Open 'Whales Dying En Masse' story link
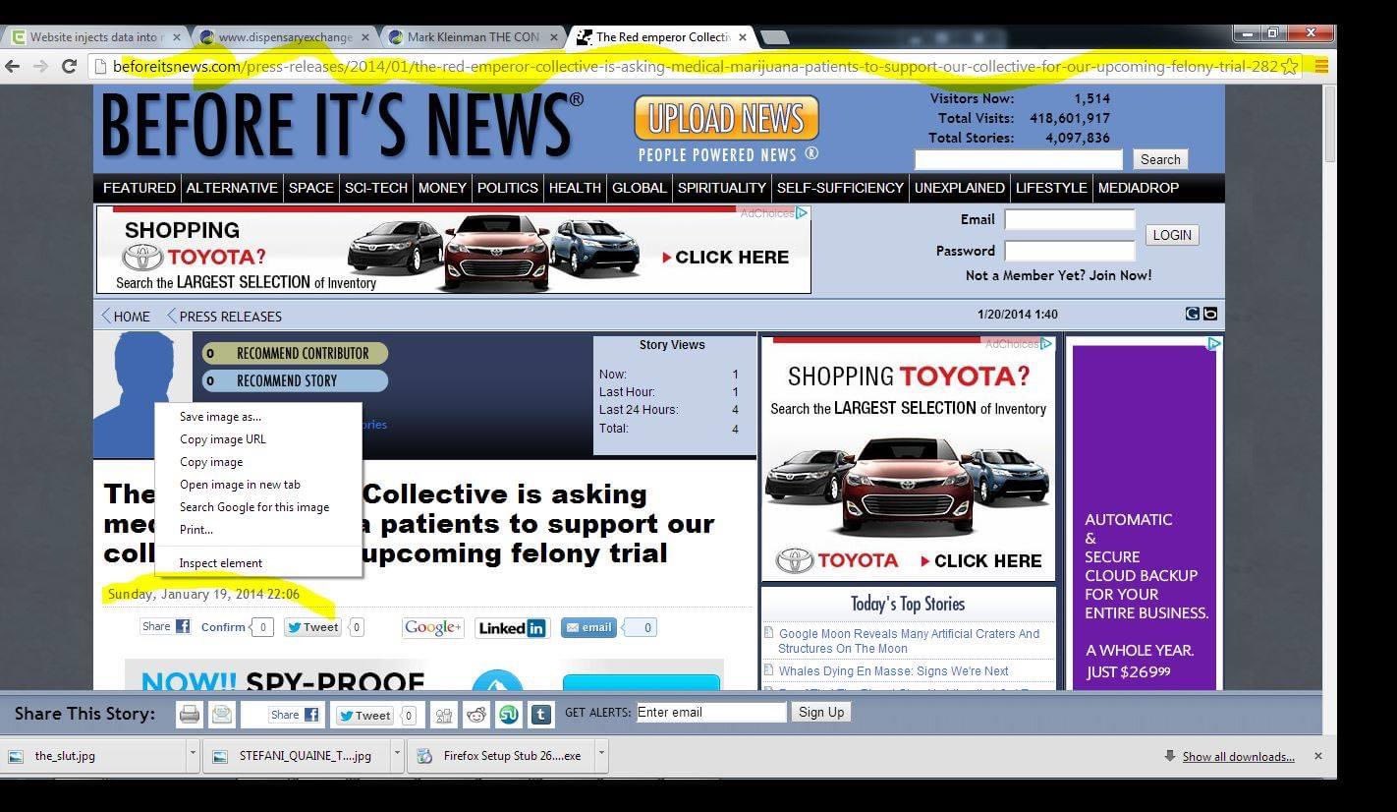This screenshot has width=1397, height=812. pos(893,671)
